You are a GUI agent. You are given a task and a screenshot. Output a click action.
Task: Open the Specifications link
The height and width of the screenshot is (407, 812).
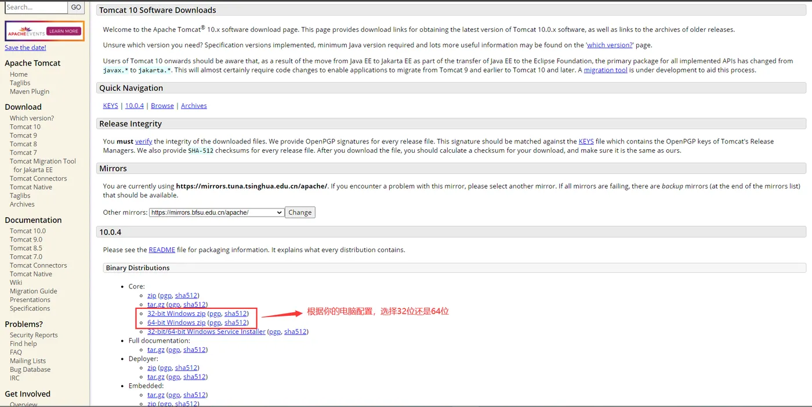tap(30, 309)
